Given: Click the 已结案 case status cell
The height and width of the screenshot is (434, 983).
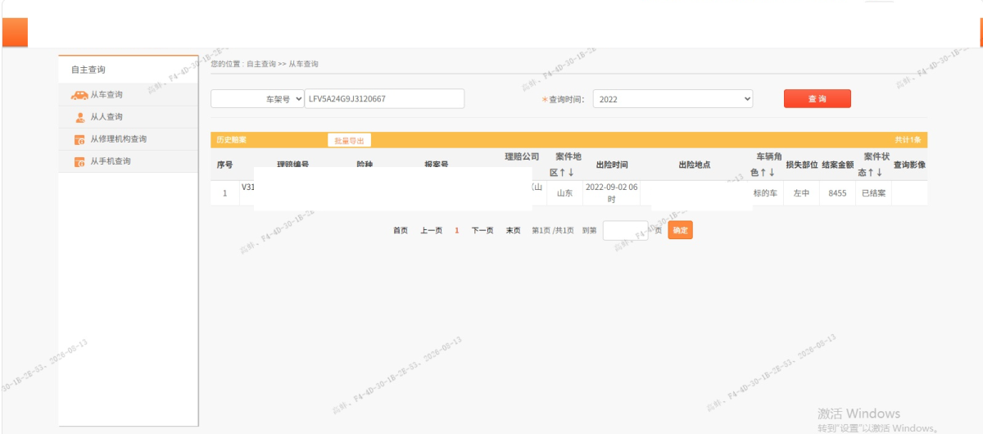Looking at the screenshot, I should tap(873, 193).
